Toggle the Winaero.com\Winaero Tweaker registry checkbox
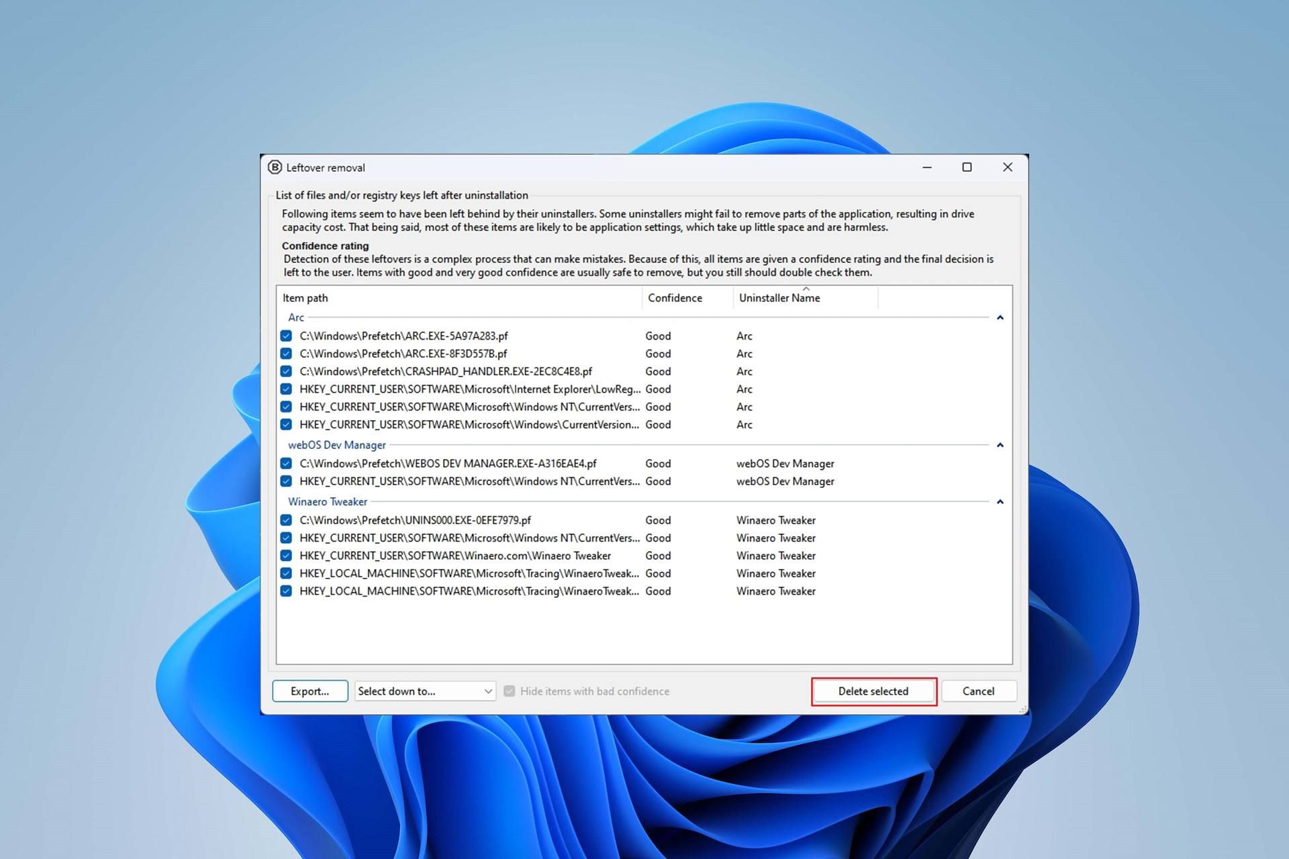This screenshot has width=1289, height=859. point(286,556)
